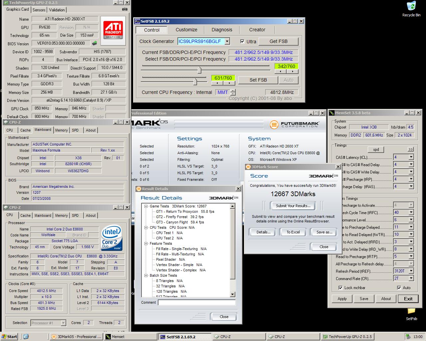Click the About button in MemSet
The height and width of the screenshot is (341, 426).
pos(386,299)
